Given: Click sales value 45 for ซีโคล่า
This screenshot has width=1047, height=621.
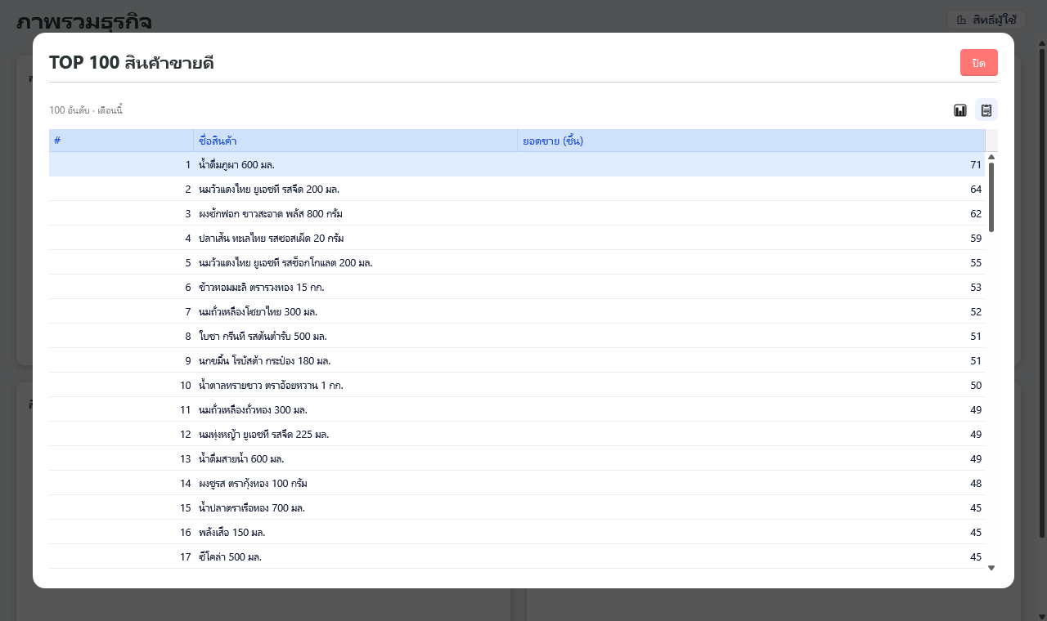Looking at the screenshot, I should click(x=975, y=557).
